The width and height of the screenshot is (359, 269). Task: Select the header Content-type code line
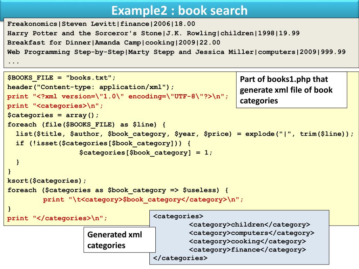91,87
